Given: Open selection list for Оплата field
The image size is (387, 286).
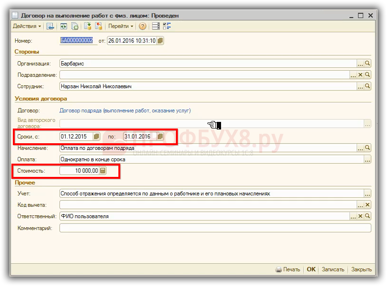Looking at the screenshot, I should (x=368, y=160).
